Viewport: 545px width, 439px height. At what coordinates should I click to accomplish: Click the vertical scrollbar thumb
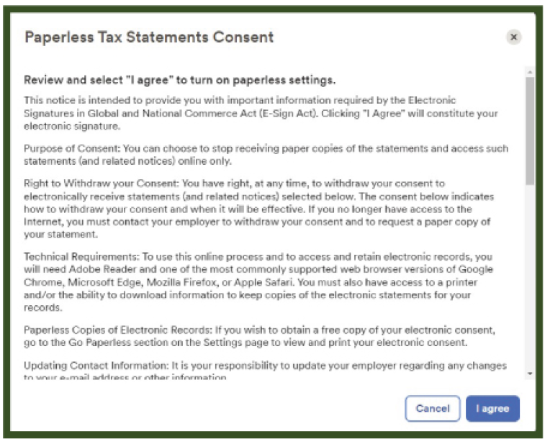pyautogui.click(x=530, y=130)
